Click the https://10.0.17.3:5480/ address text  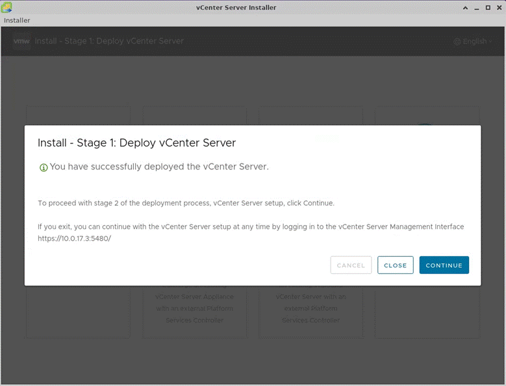[74, 239]
